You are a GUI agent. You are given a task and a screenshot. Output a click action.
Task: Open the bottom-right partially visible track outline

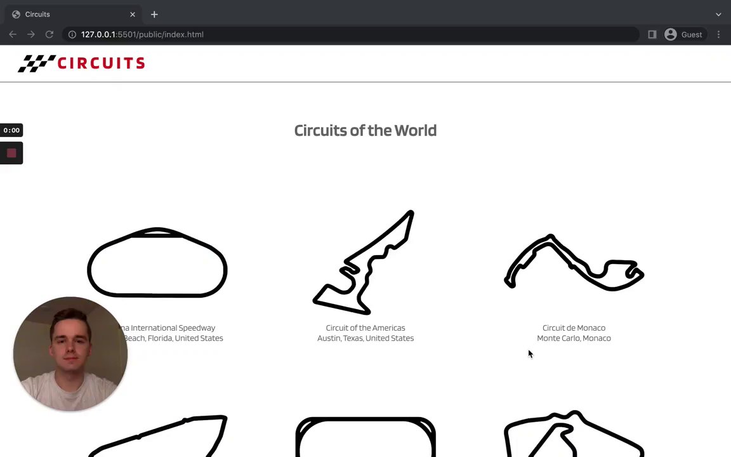click(x=574, y=434)
